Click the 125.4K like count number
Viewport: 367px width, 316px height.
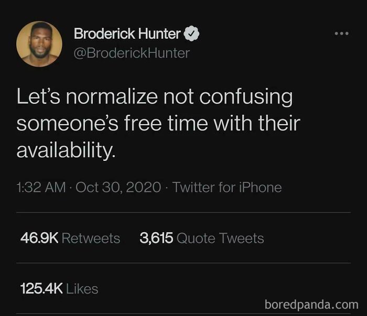41,288
